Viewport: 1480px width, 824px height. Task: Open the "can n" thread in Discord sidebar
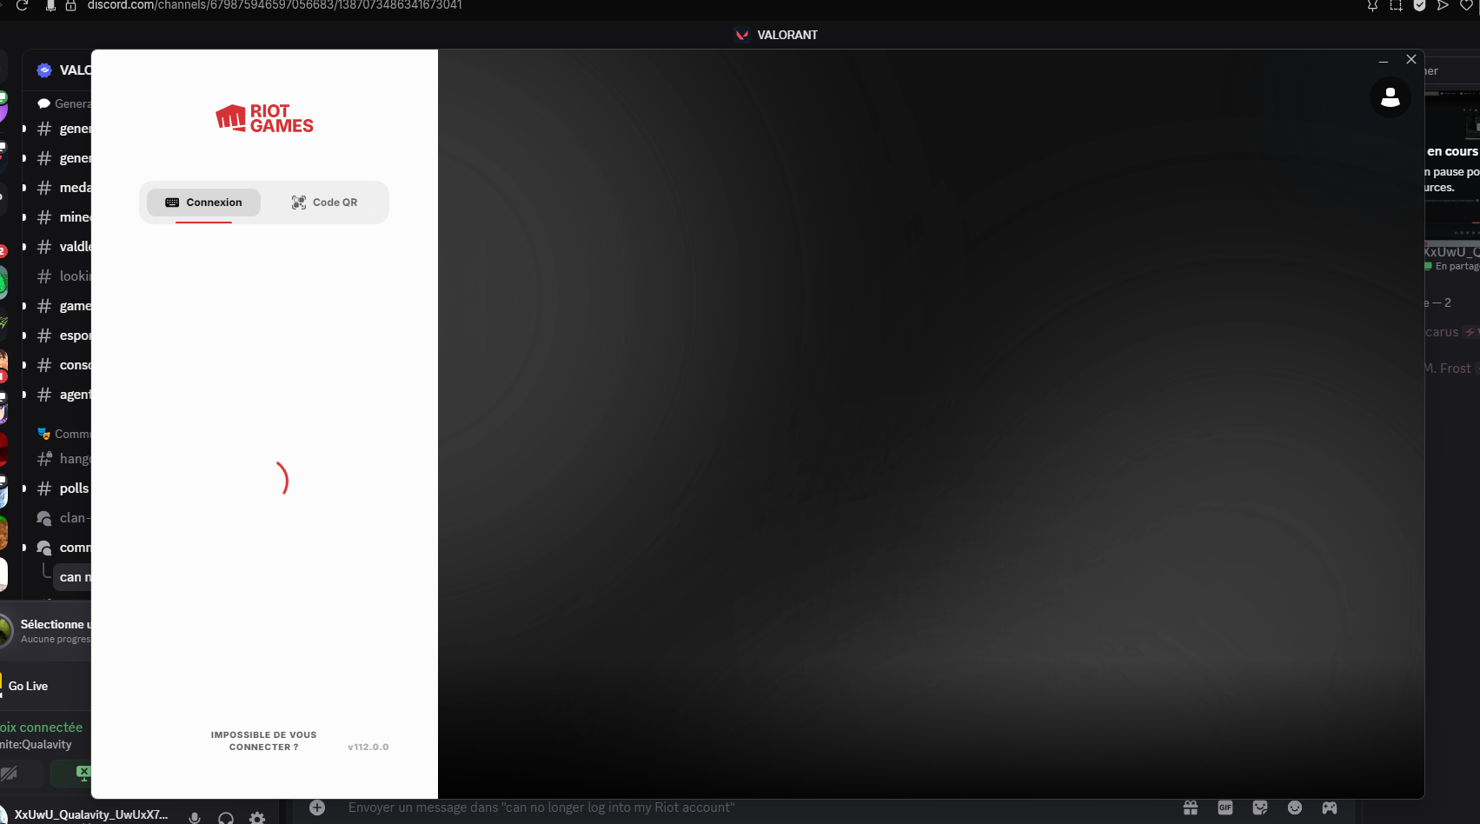tap(73, 577)
